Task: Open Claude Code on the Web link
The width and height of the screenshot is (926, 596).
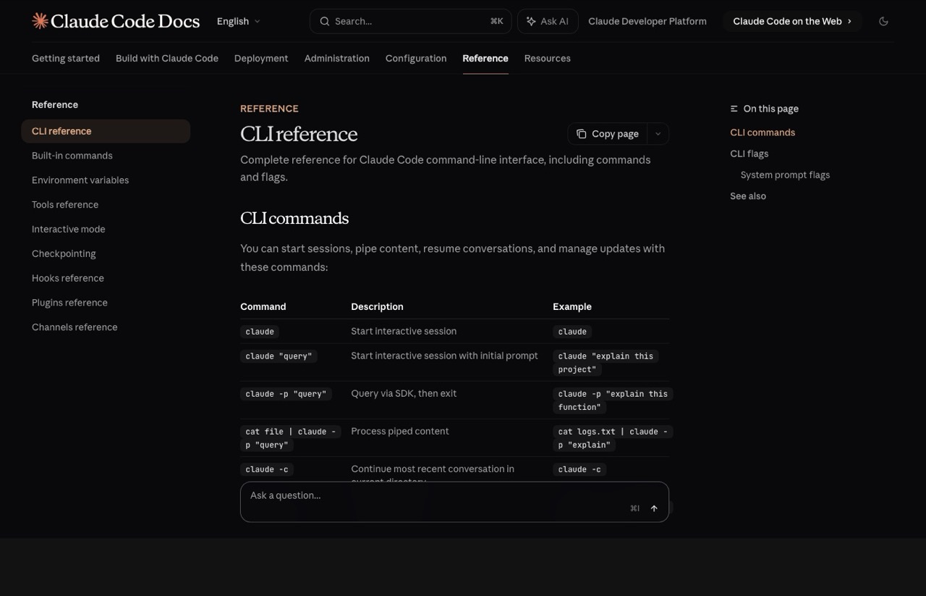Action: 792,21
